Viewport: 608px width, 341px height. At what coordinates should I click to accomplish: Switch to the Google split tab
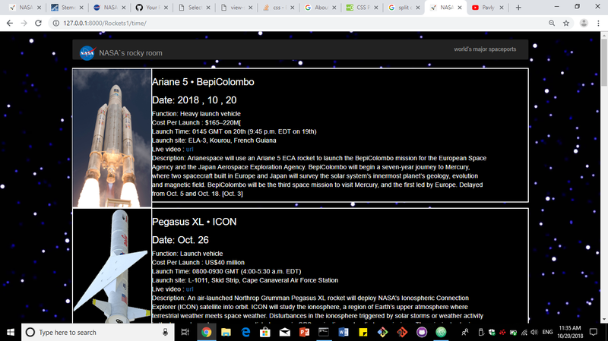tap(404, 8)
